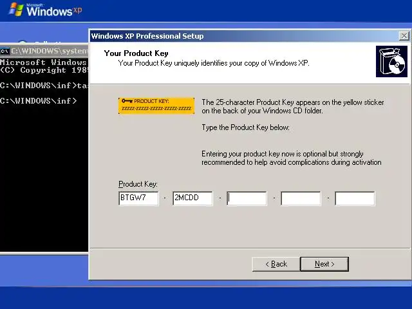Click the command prompt window title bar
The width and height of the screenshot is (412, 309).
[44, 51]
